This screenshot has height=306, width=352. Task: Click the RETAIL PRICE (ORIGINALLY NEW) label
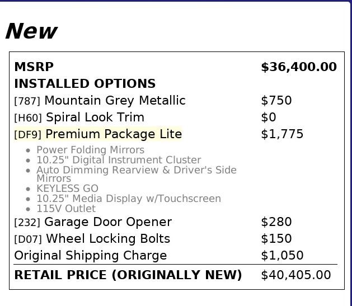pos(128,275)
